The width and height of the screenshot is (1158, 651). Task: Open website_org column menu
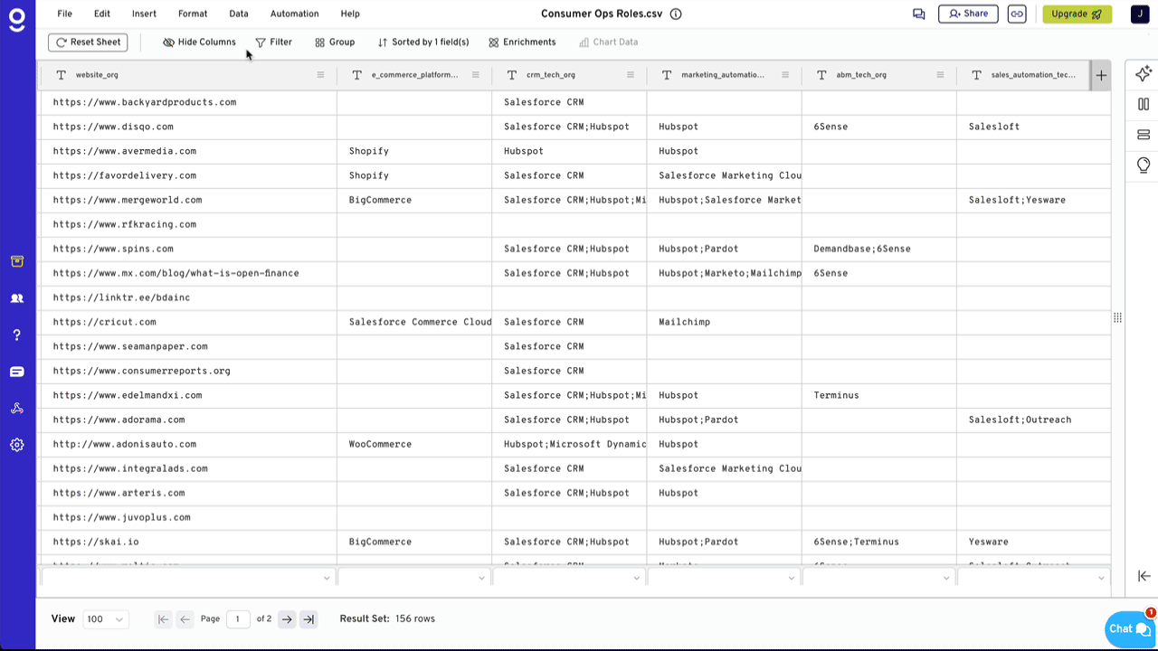pyautogui.click(x=320, y=75)
